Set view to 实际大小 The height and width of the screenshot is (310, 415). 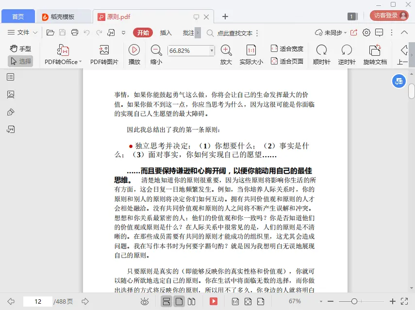[x=251, y=54]
